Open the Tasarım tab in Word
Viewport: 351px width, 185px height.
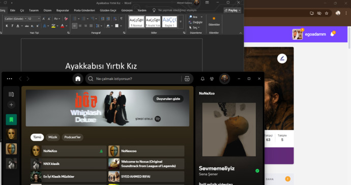point(34,10)
